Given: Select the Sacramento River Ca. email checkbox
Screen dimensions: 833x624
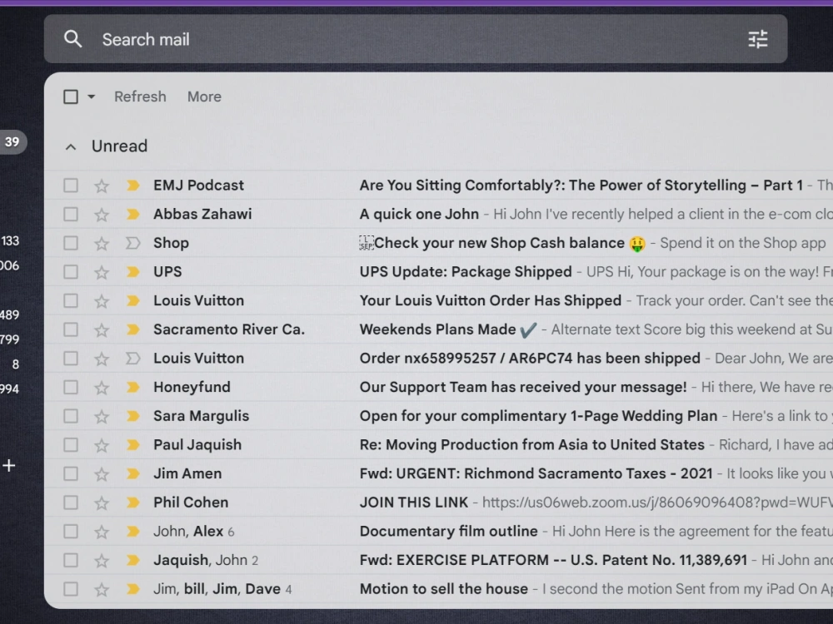Looking at the screenshot, I should tap(71, 329).
